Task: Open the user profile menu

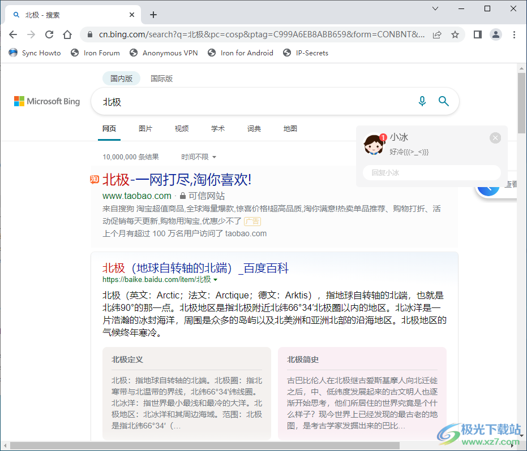Action: [496, 34]
